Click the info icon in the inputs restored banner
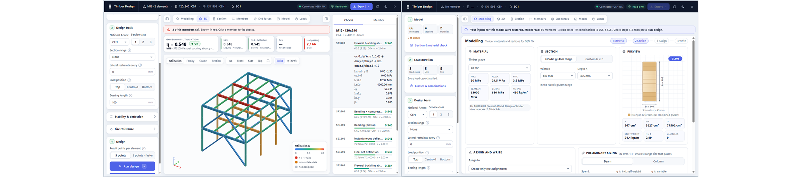This screenshot has height=177, width=793. coord(466,30)
